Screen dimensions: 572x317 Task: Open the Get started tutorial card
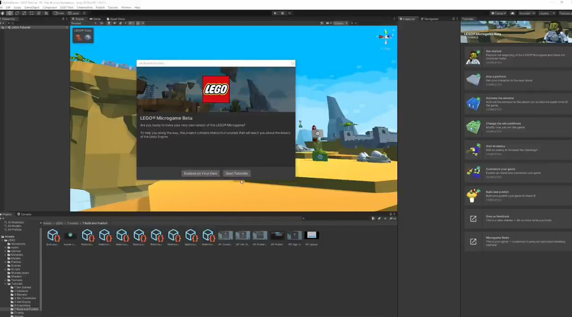point(518,57)
